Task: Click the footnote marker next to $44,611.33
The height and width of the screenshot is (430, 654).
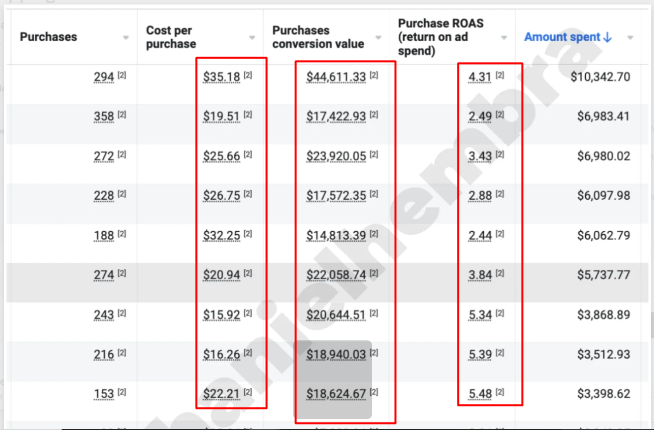Action: (x=374, y=76)
